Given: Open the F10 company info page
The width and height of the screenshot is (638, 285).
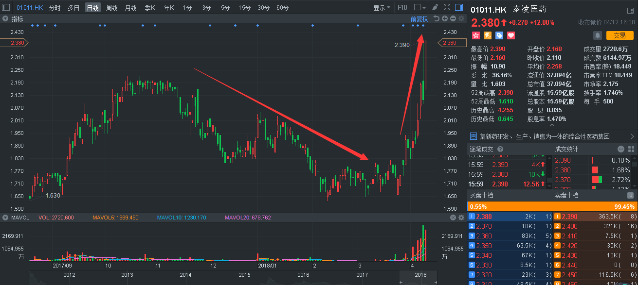Looking at the screenshot, I should pos(402,8).
